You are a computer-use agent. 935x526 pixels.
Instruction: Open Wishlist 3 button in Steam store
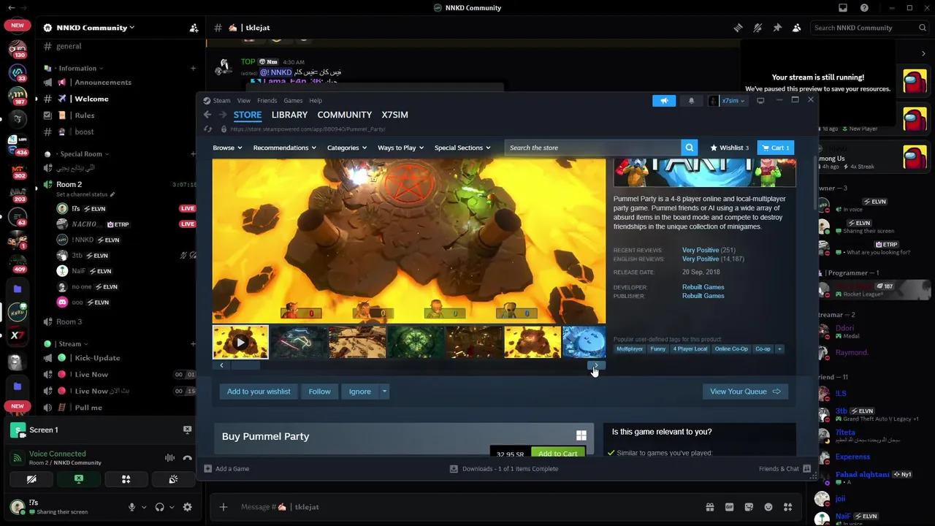[x=729, y=148]
